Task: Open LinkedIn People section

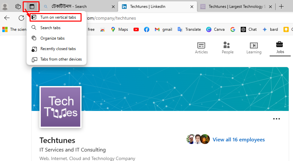Action: [228, 48]
